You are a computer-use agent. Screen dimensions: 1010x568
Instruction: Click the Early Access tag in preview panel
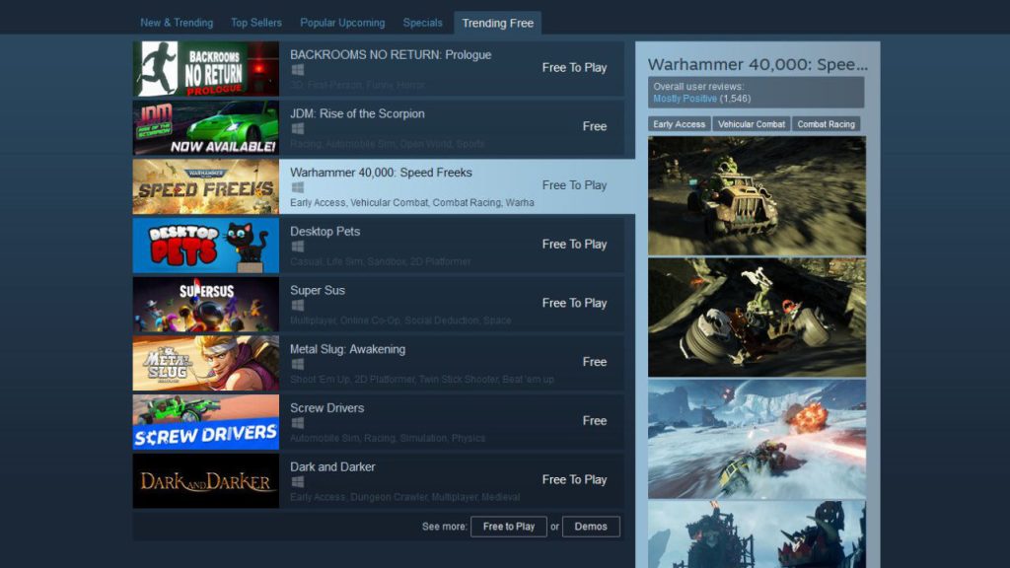679,124
